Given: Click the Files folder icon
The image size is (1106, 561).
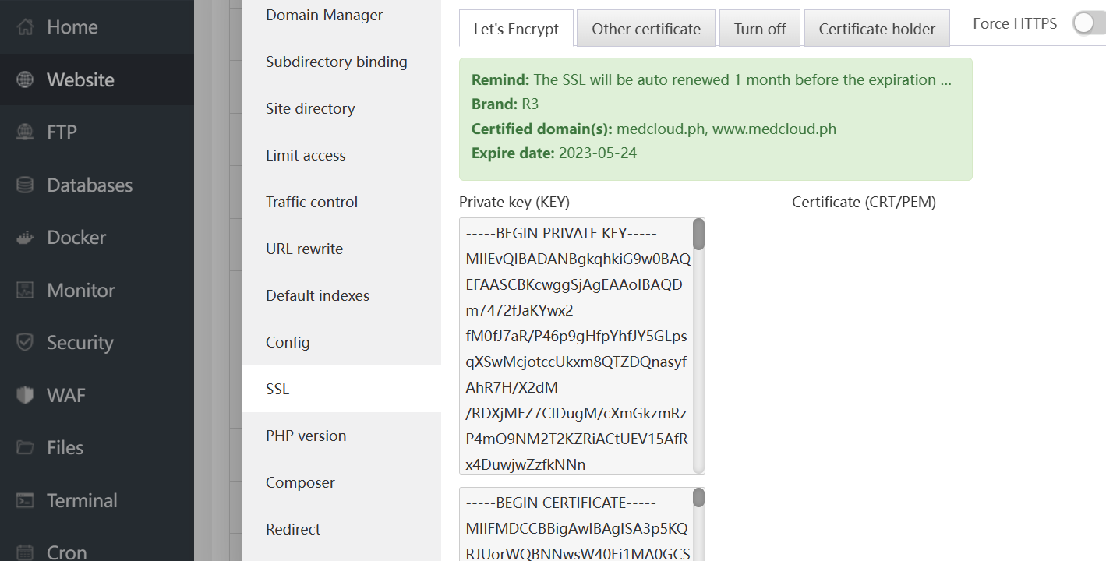Looking at the screenshot, I should [26, 448].
